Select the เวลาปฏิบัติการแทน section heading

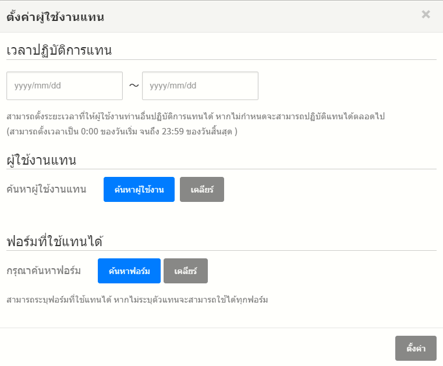[59, 50]
